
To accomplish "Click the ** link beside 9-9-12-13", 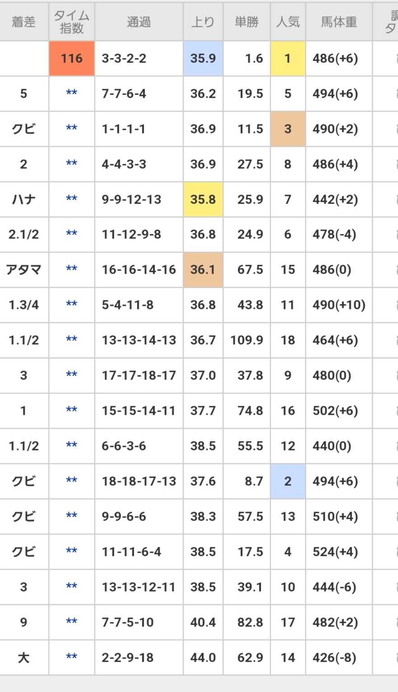I will 71,199.
